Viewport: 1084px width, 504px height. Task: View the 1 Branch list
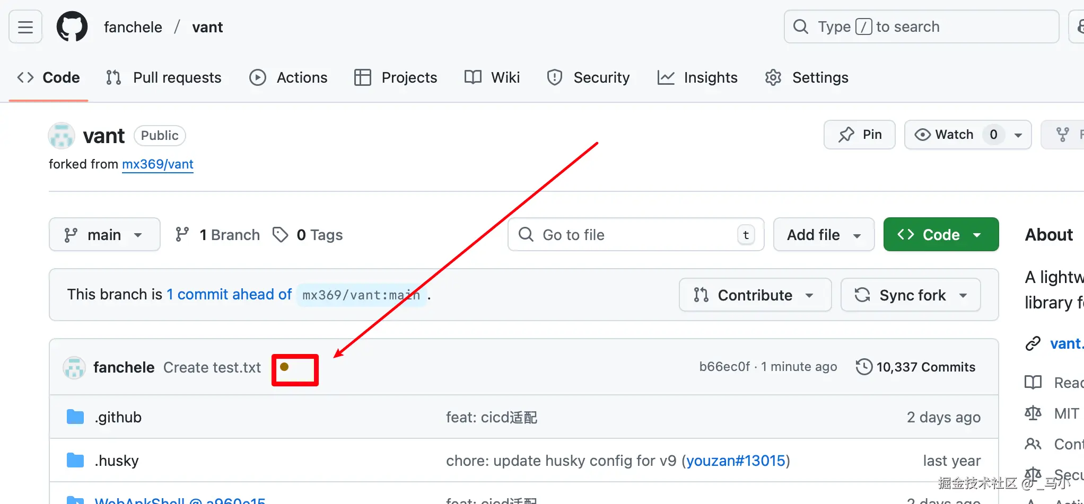tap(217, 235)
